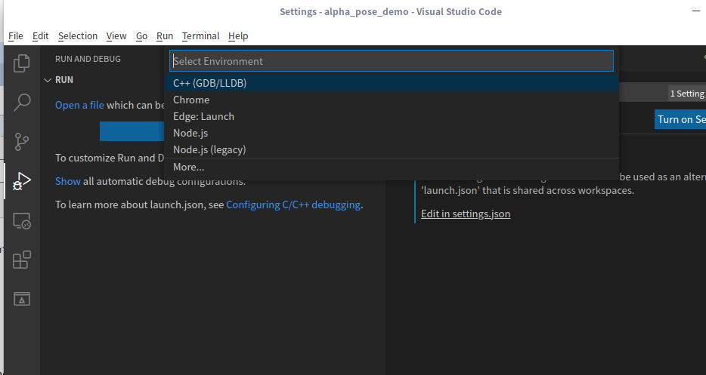Focus the Select Environment input field
The image size is (706, 375).
pyautogui.click(x=392, y=60)
